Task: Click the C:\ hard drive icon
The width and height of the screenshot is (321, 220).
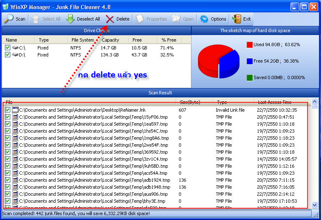Action: (x=15, y=48)
